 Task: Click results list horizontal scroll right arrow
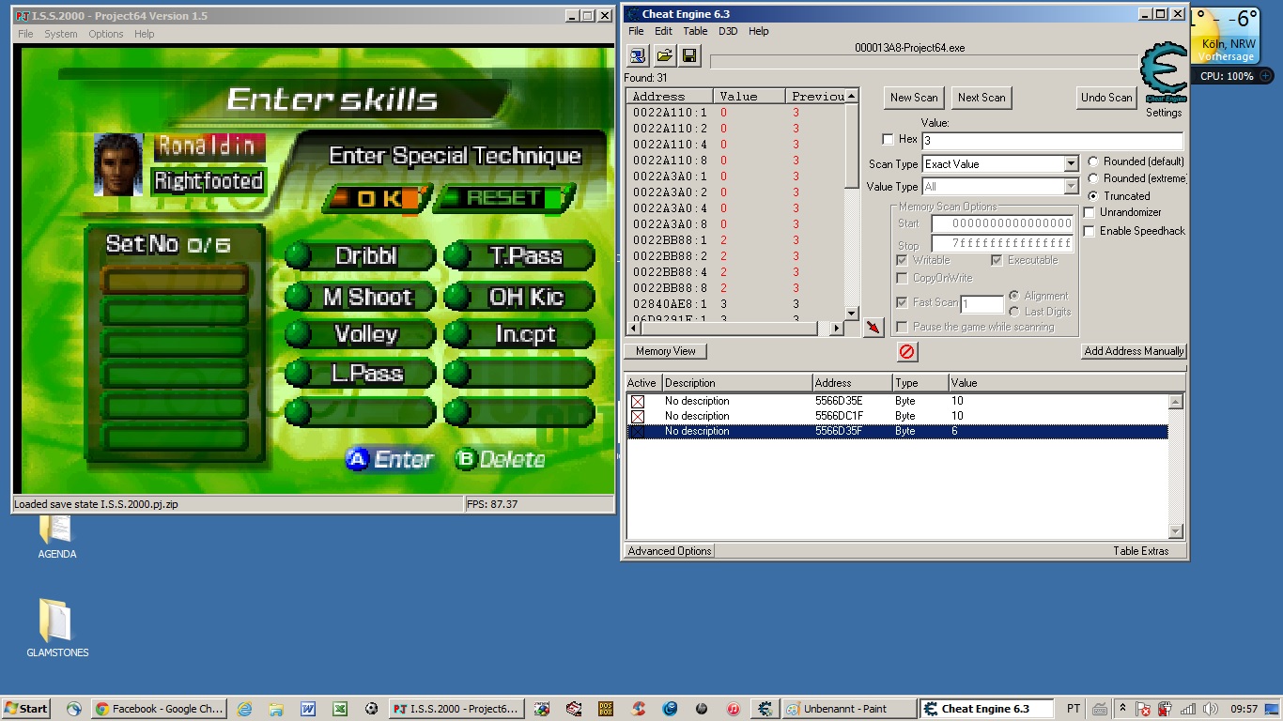[x=837, y=329]
